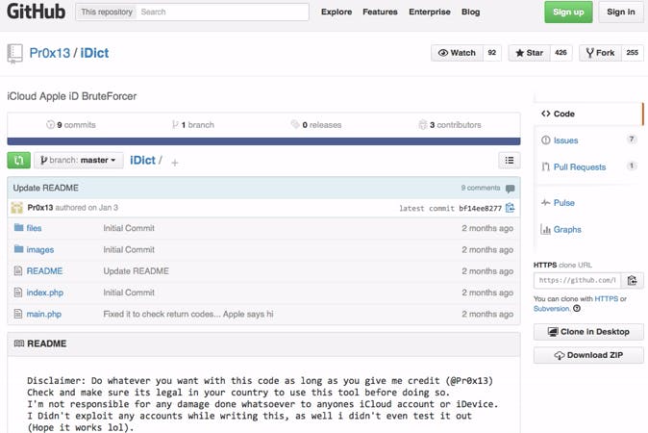This screenshot has height=433, width=648.
Task: Click the README file icon
Action: pos(18,271)
